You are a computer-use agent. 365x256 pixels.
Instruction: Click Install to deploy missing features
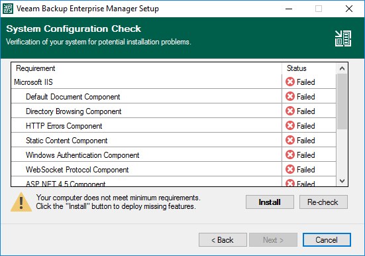coord(270,202)
